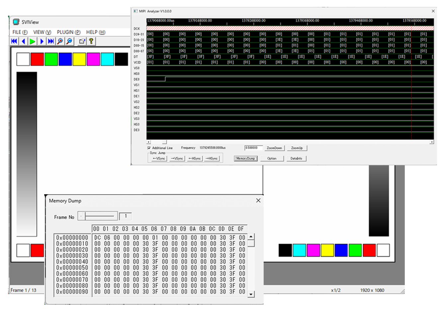
Task: Open the PLUGIN menu
Action: coord(68,32)
